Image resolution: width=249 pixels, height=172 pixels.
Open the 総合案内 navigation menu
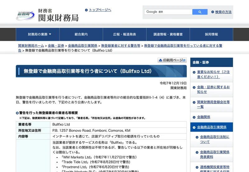tap(81, 34)
